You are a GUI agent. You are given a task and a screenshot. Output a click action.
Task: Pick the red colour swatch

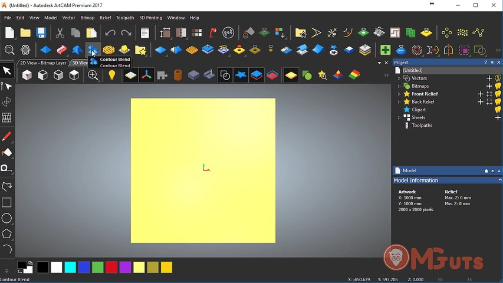coord(111,267)
